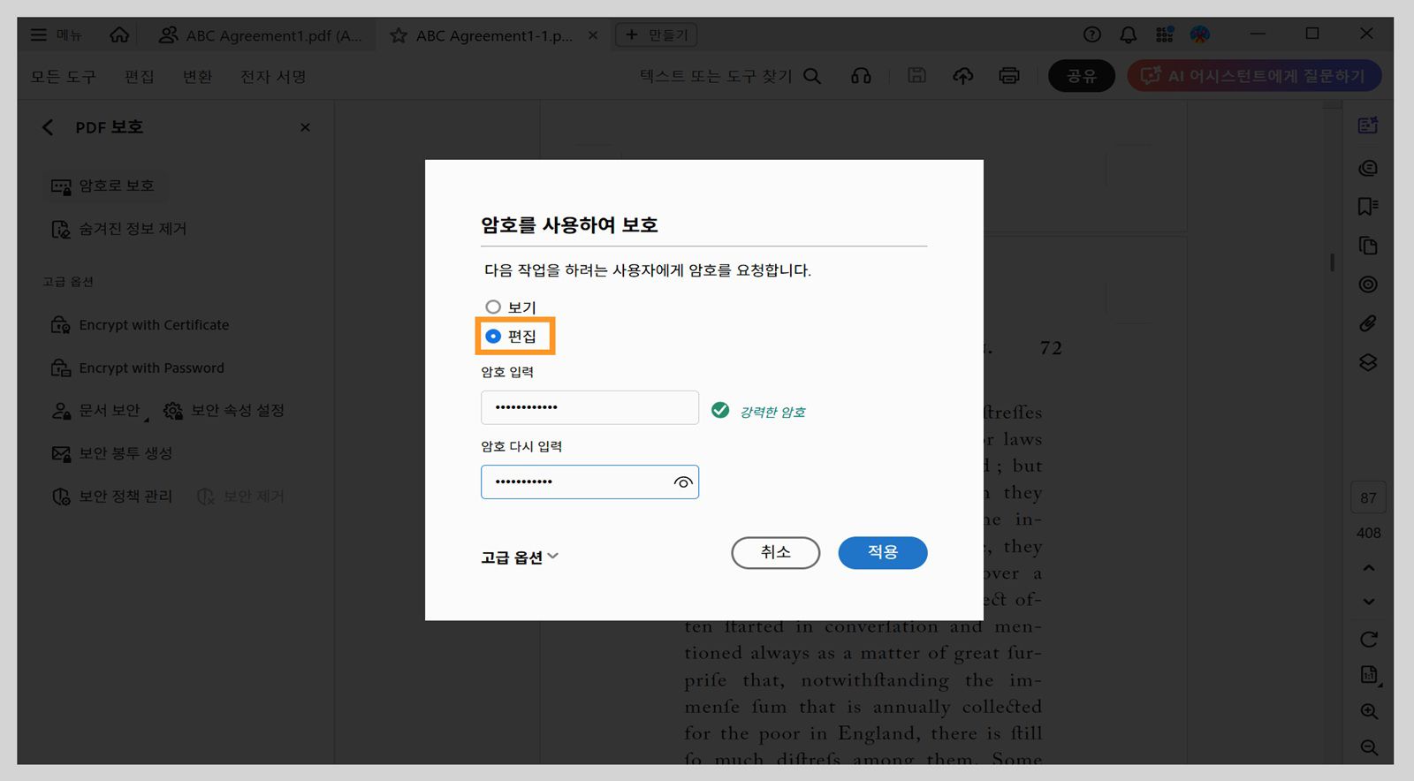Select 숨겨진 정보 제거 tool
Image resolution: width=1414 pixels, height=781 pixels.
point(118,229)
